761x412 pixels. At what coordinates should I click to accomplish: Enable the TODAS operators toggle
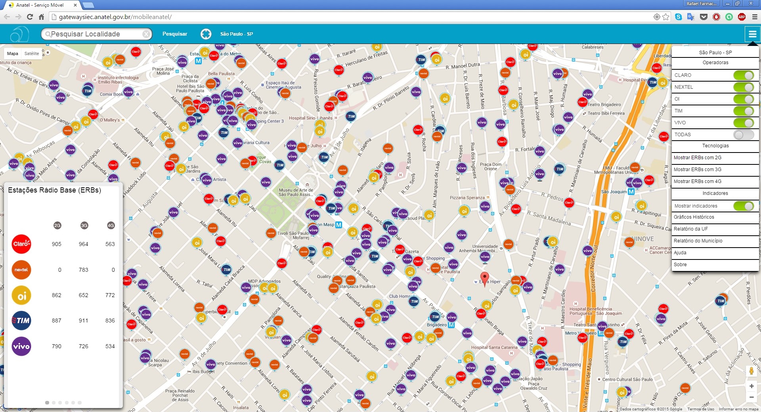[x=743, y=135]
